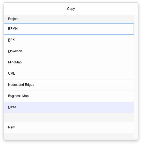Pick MindMap from the project list

click(69, 63)
